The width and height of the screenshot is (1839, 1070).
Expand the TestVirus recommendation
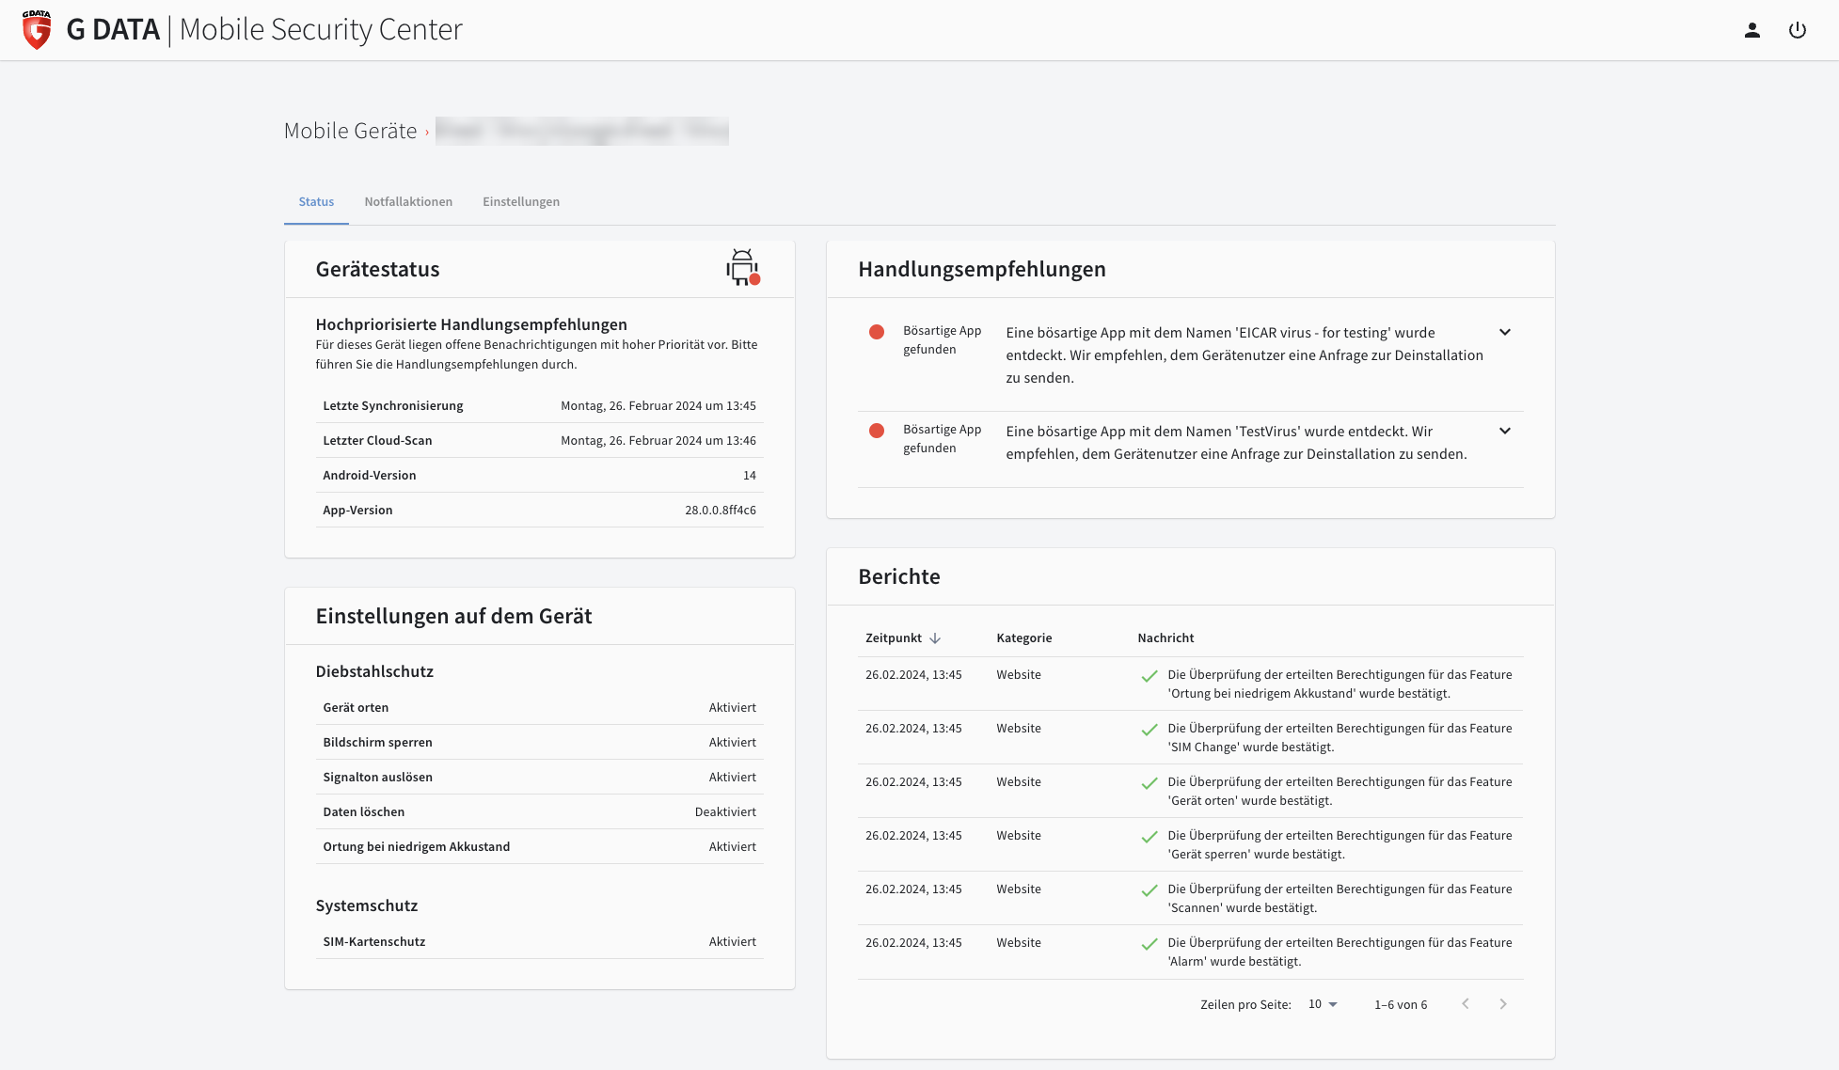[x=1505, y=431]
